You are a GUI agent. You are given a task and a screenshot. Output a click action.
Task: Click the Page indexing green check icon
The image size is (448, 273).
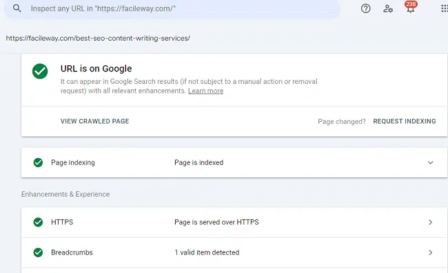pos(38,162)
